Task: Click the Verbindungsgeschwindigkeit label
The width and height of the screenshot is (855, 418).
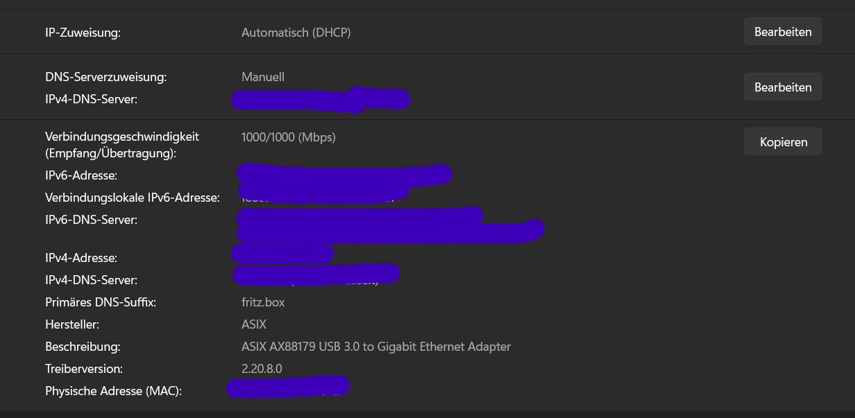Action: tap(122, 137)
